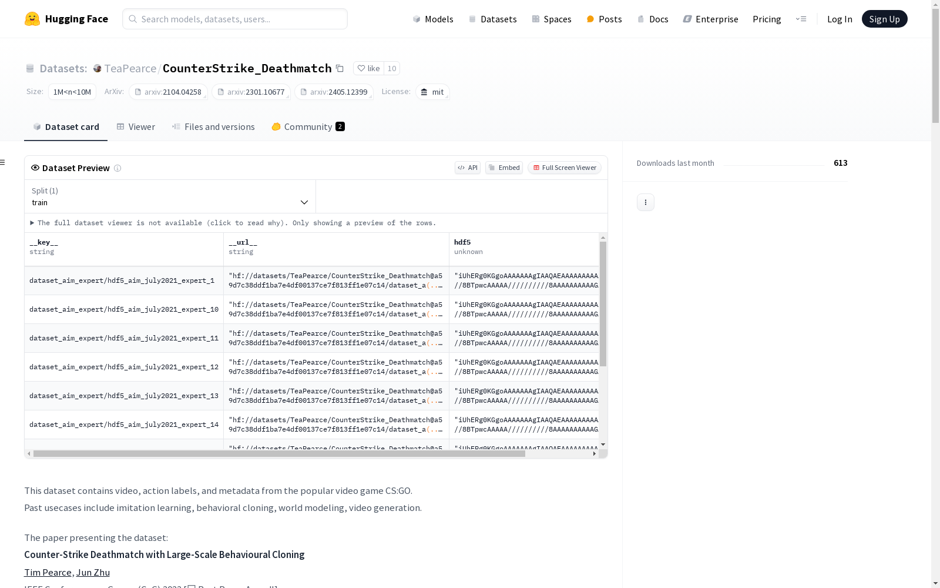
Task: Click the like count 10
Action: pyautogui.click(x=392, y=68)
